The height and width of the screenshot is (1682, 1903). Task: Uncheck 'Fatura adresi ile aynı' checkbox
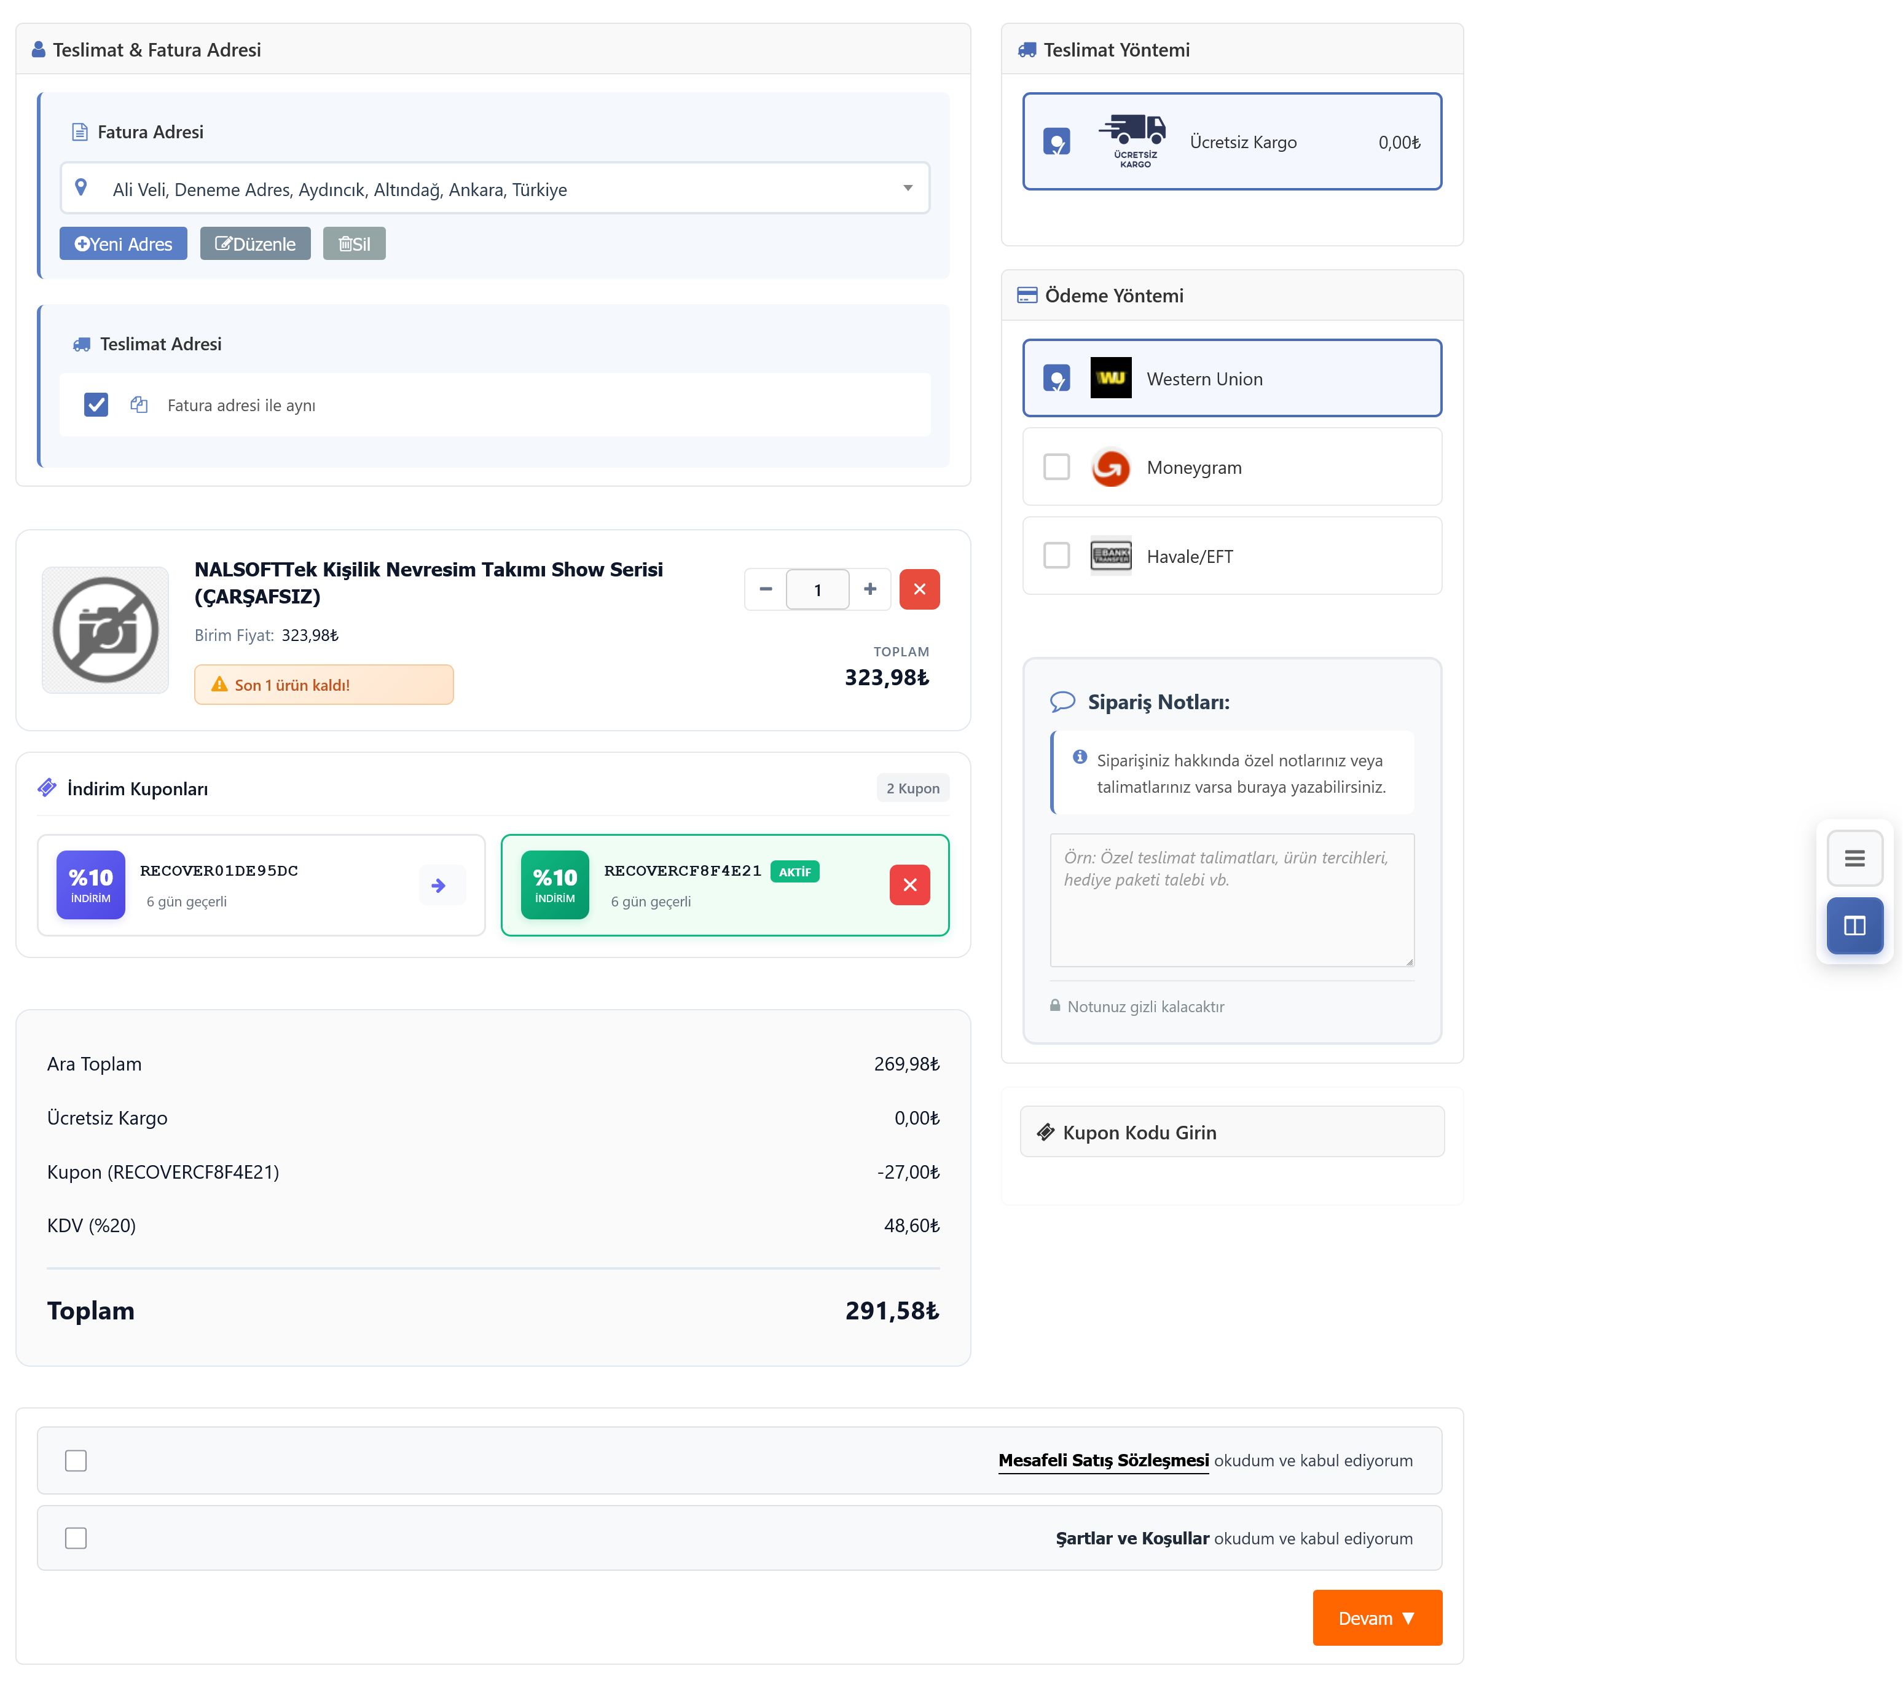point(96,405)
